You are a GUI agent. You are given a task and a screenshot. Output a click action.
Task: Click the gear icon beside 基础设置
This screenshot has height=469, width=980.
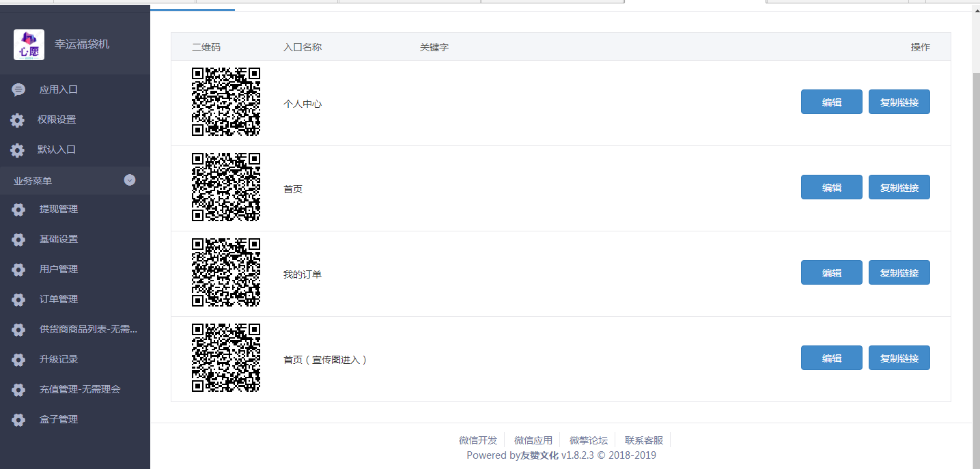tap(18, 240)
